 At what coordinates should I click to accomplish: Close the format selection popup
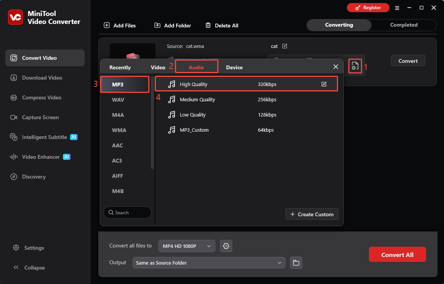pos(336,67)
